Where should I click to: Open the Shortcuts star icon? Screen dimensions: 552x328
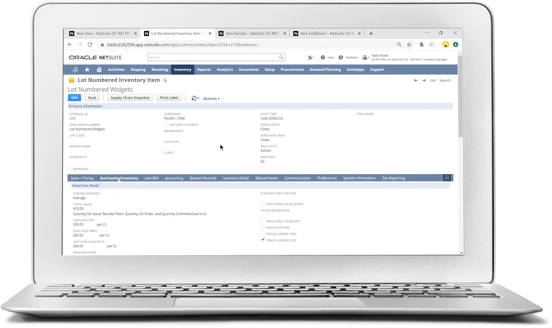pos(87,70)
